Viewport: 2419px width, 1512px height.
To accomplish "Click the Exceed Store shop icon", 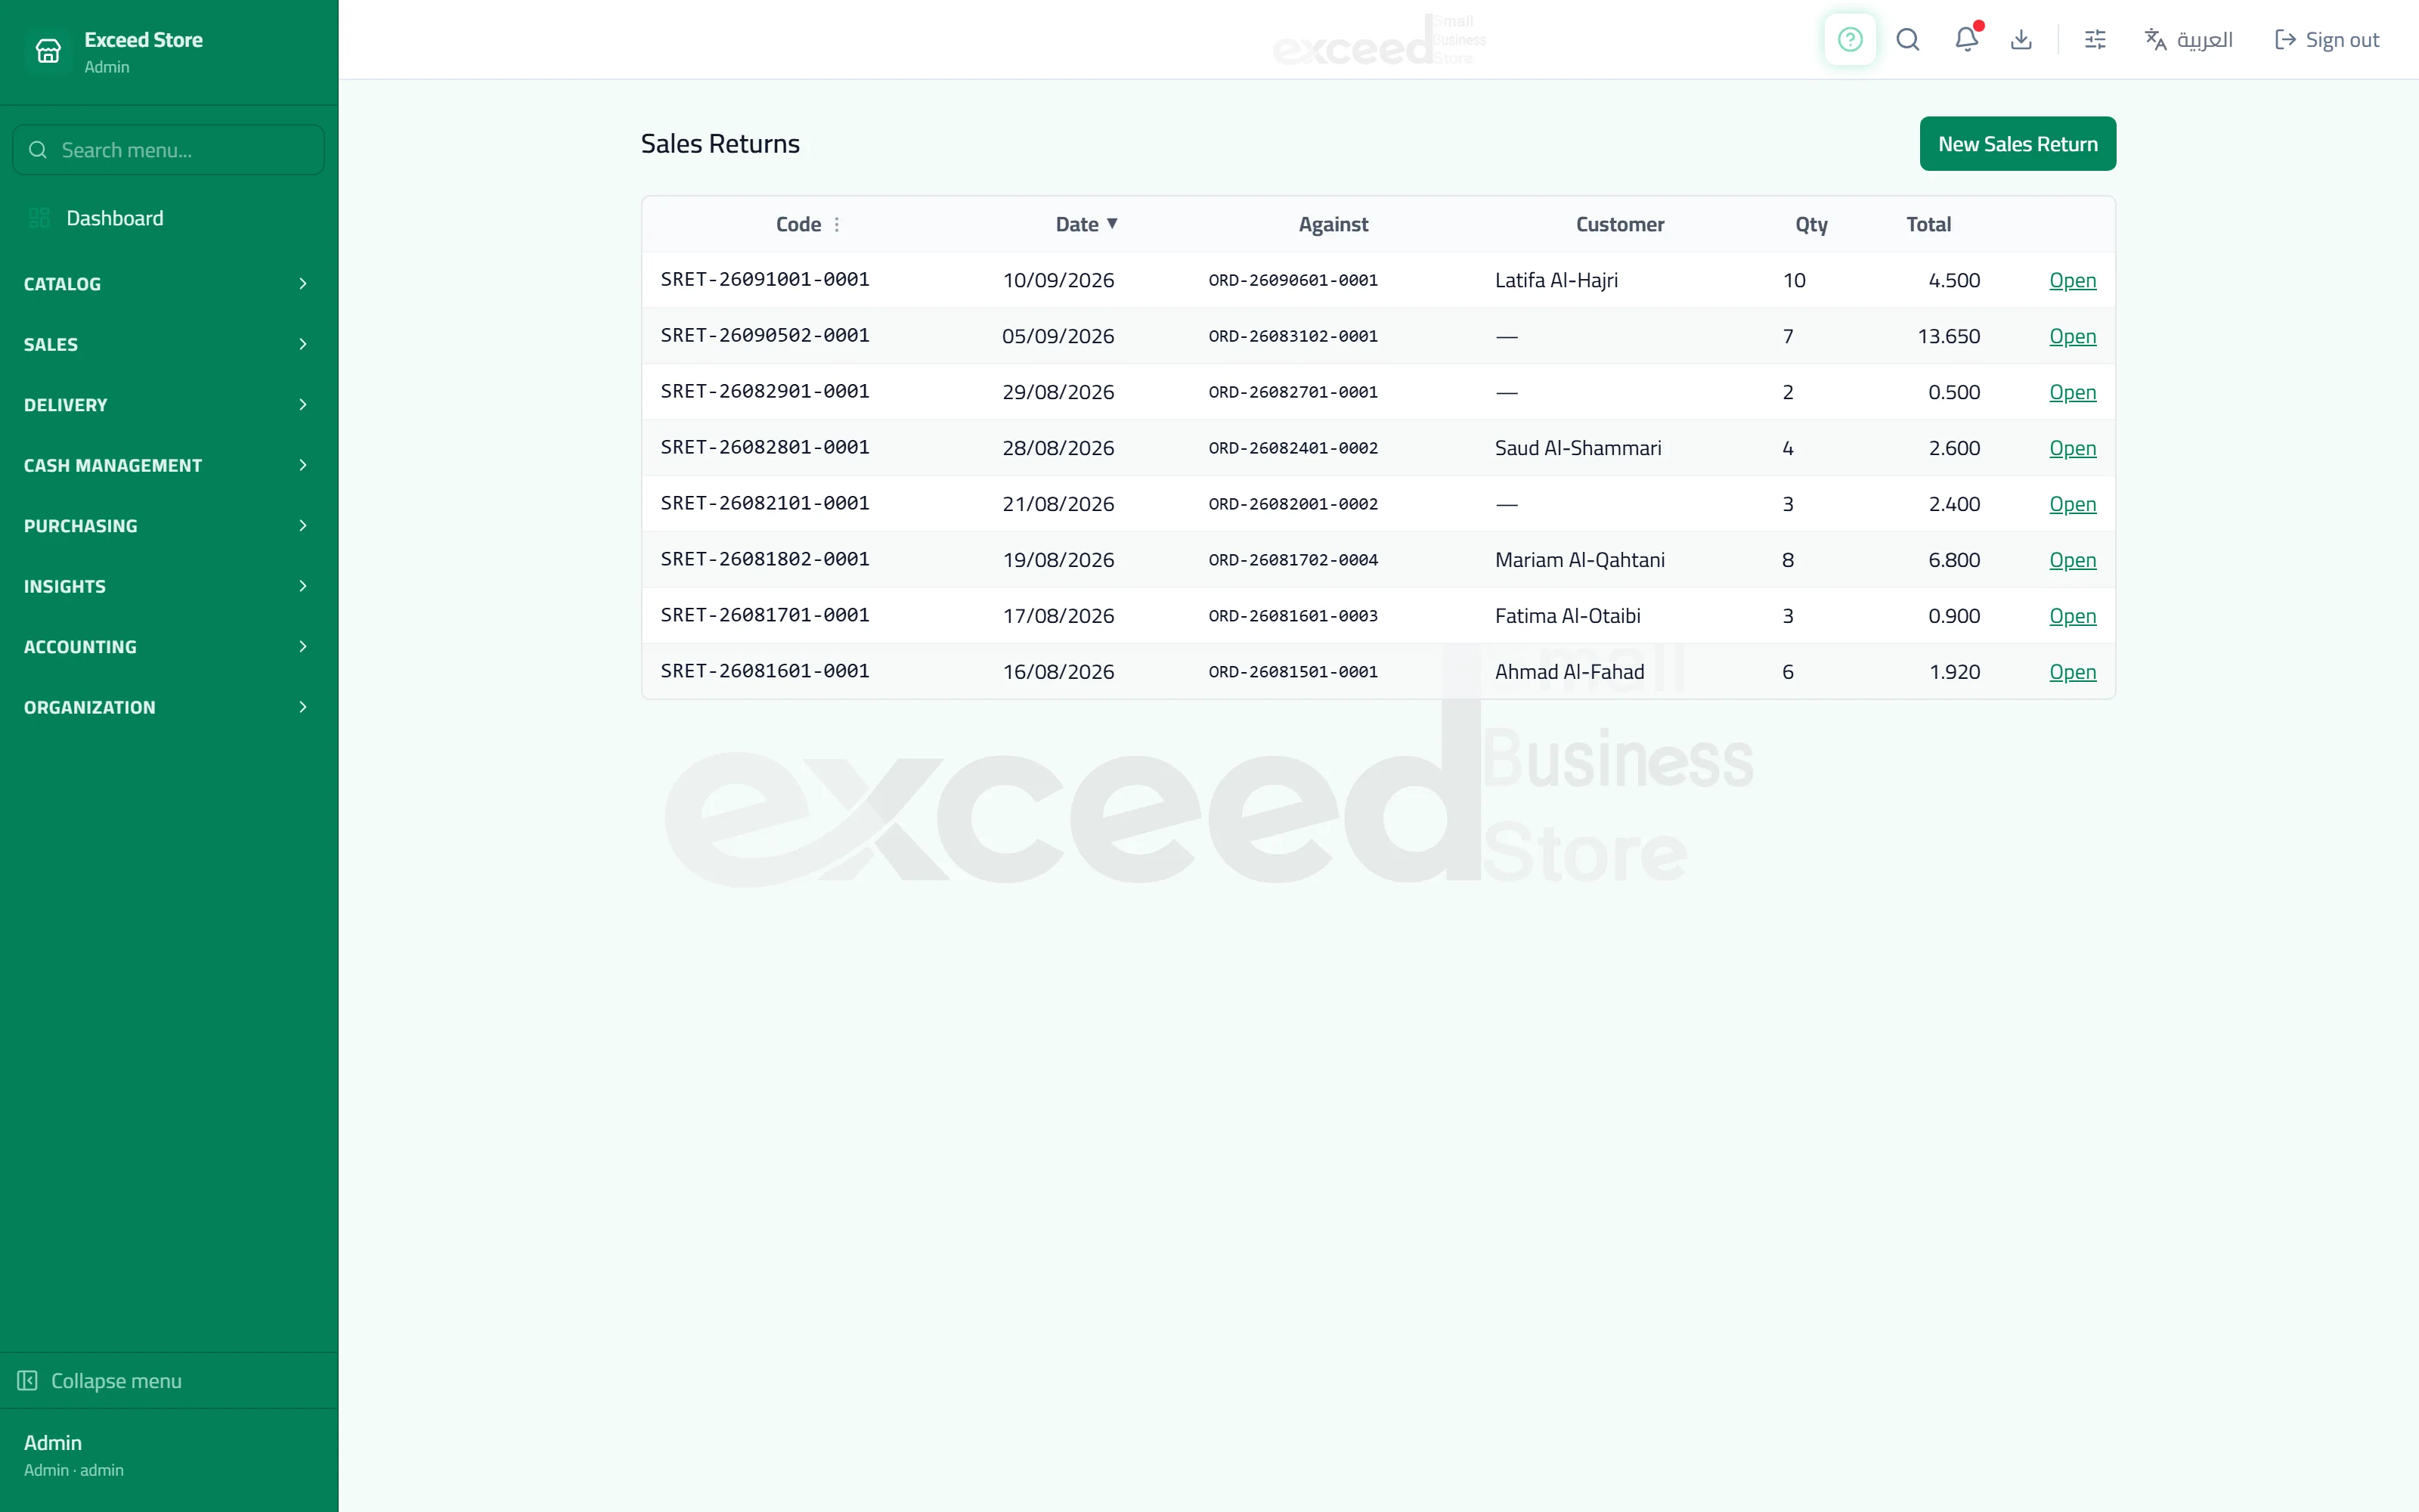I will click(48, 51).
